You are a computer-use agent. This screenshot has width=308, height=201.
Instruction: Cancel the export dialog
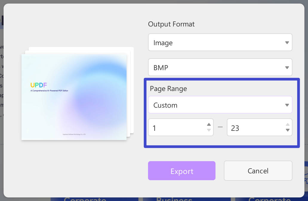[x=258, y=171]
